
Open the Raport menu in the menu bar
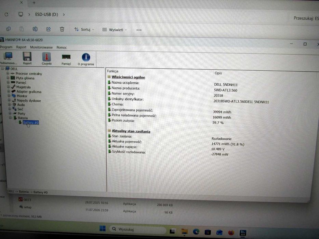[21, 47]
